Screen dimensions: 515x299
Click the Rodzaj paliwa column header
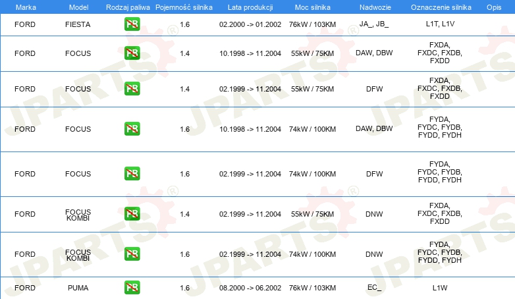pyautogui.click(x=128, y=7)
